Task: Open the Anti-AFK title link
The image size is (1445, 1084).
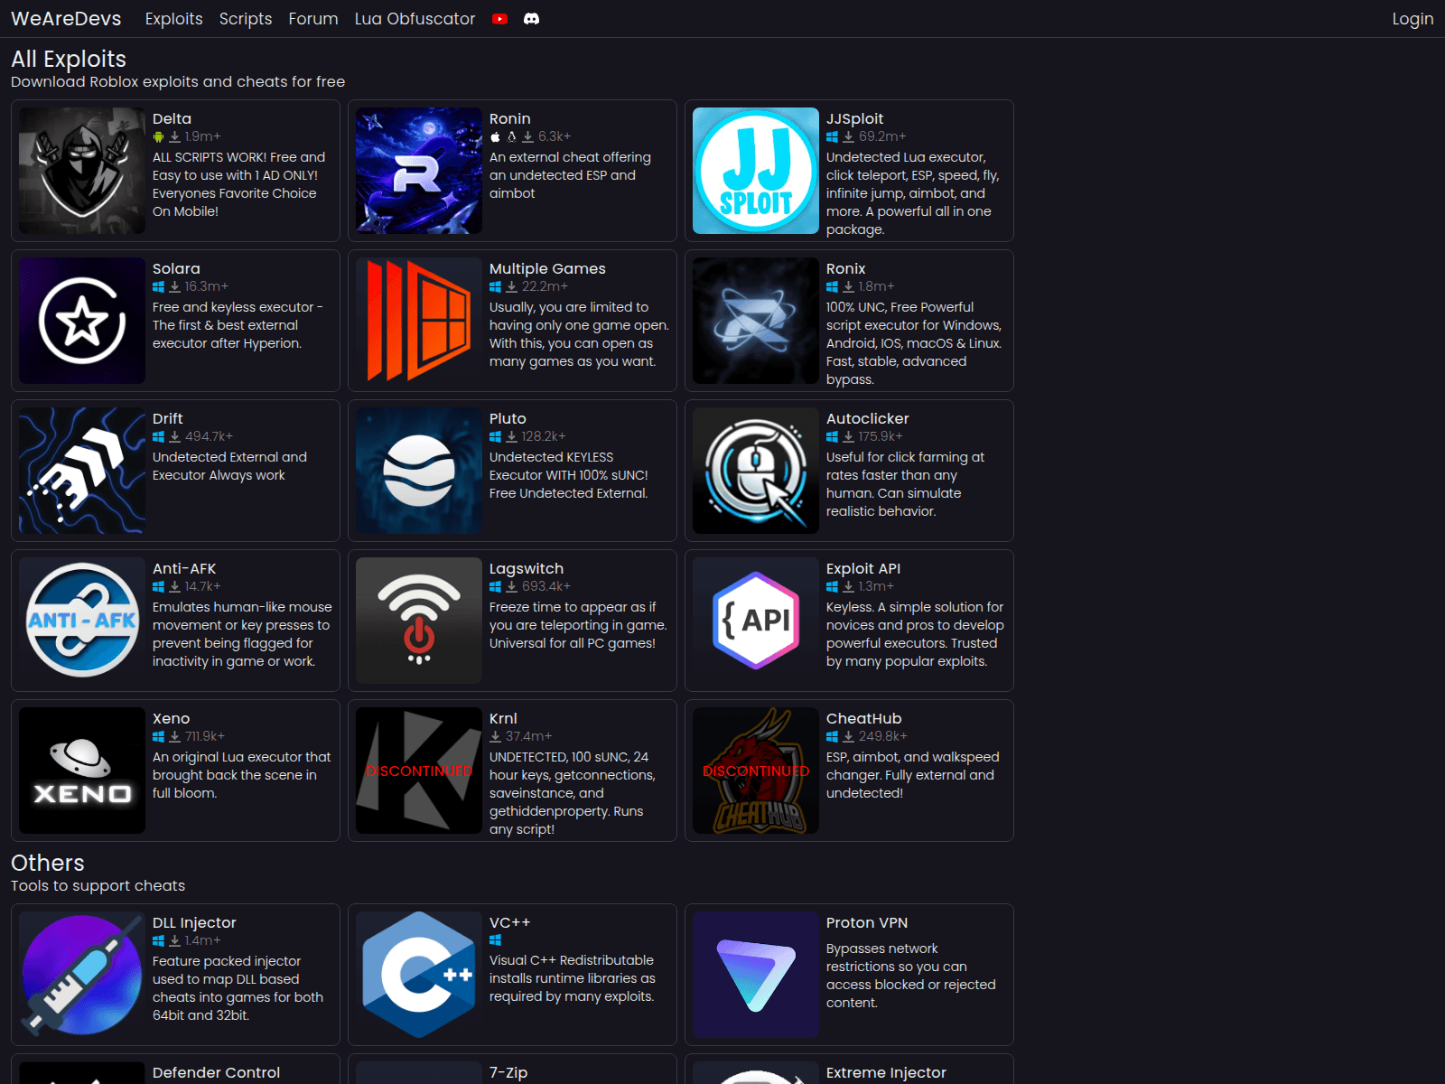Action: coord(184,568)
